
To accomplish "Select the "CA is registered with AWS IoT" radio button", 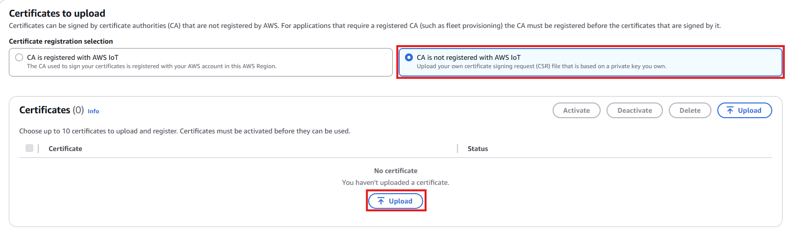I will pos(19,57).
